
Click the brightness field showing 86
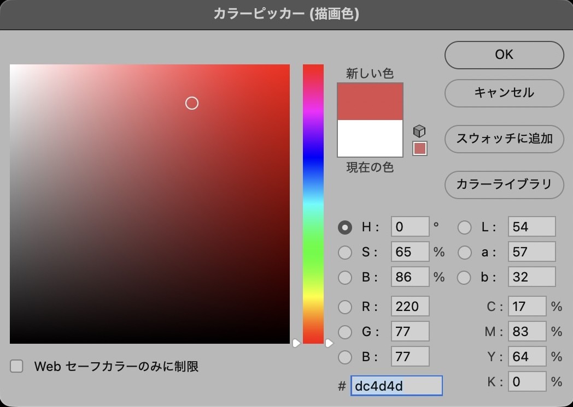[410, 277]
